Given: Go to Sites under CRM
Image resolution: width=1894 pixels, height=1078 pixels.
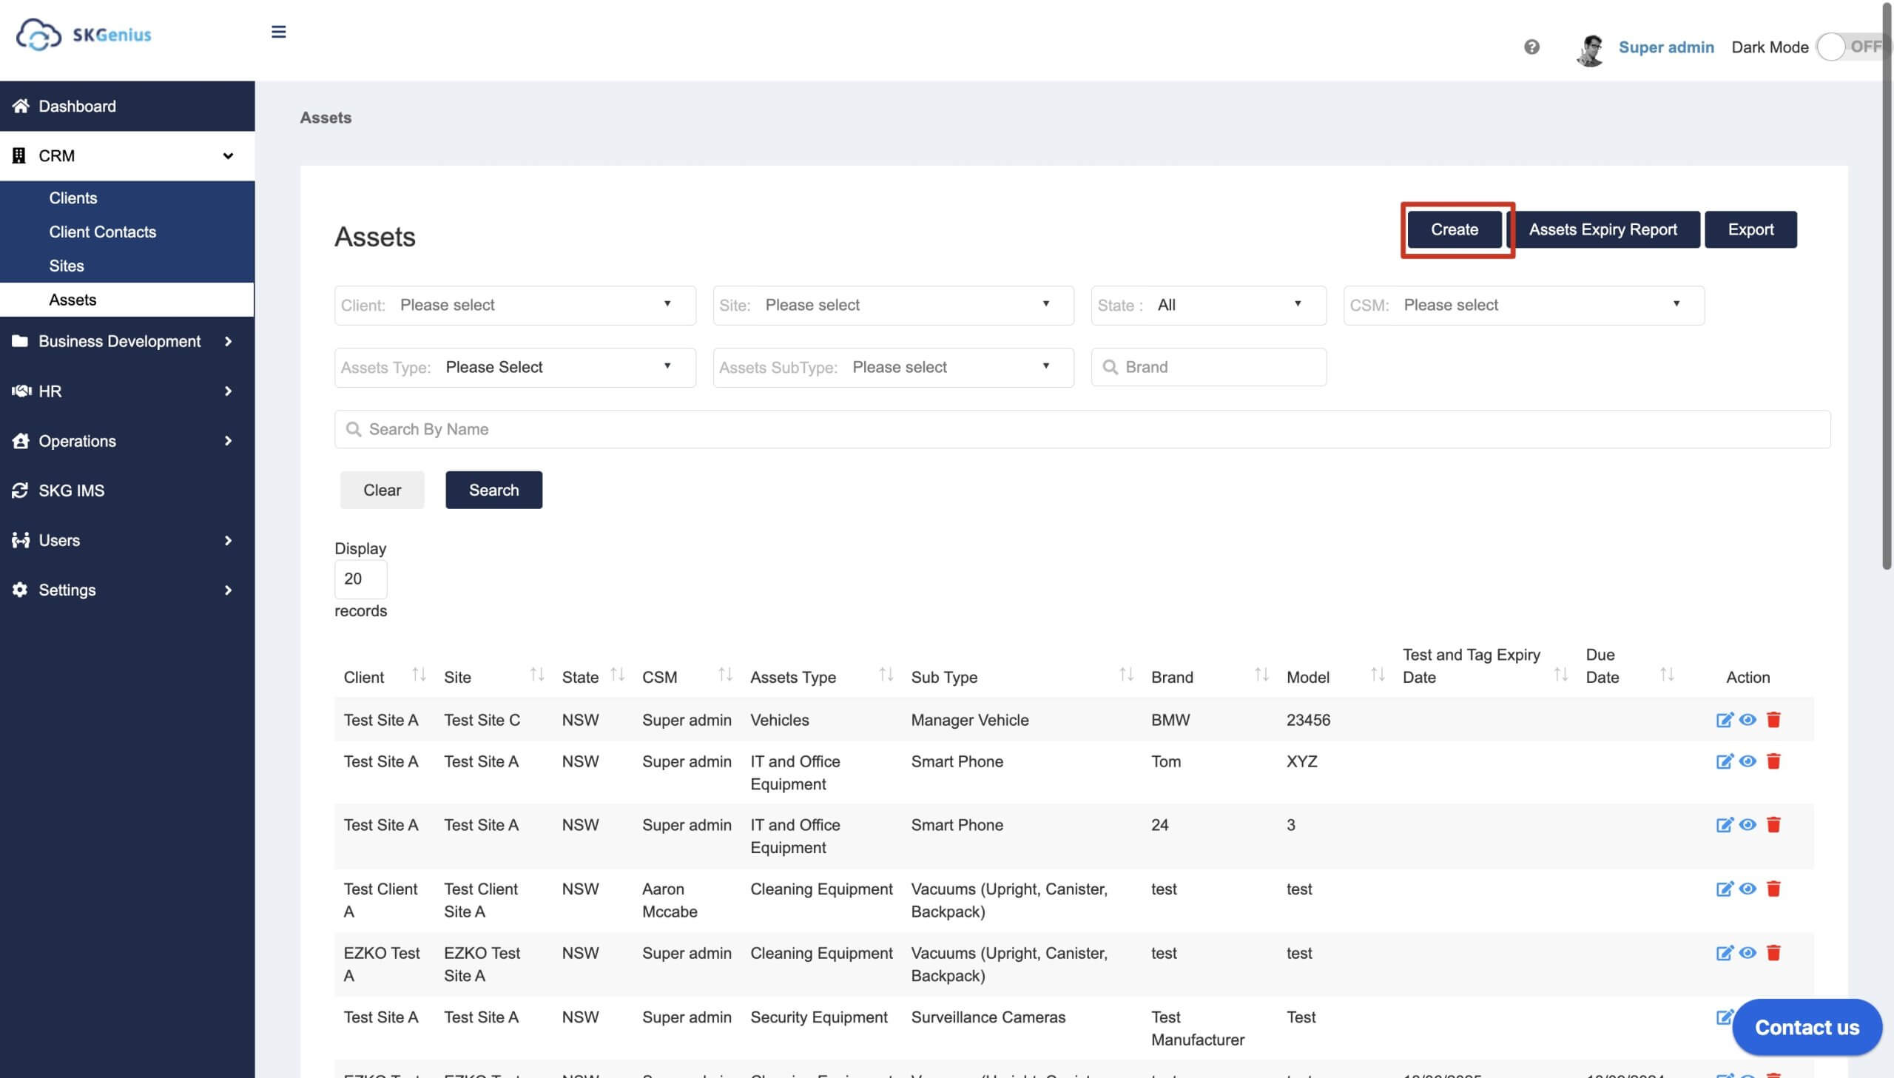Looking at the screenshot, I should [x=67, y=266].
